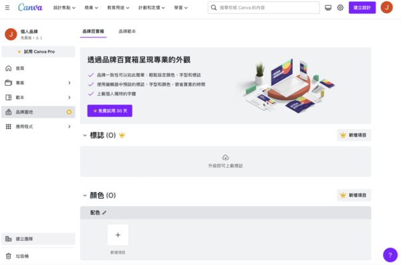This screenshot has width=401, height=265.
Task: Switch to the 品牌範本 tab
Action: [x=127, y=31]
